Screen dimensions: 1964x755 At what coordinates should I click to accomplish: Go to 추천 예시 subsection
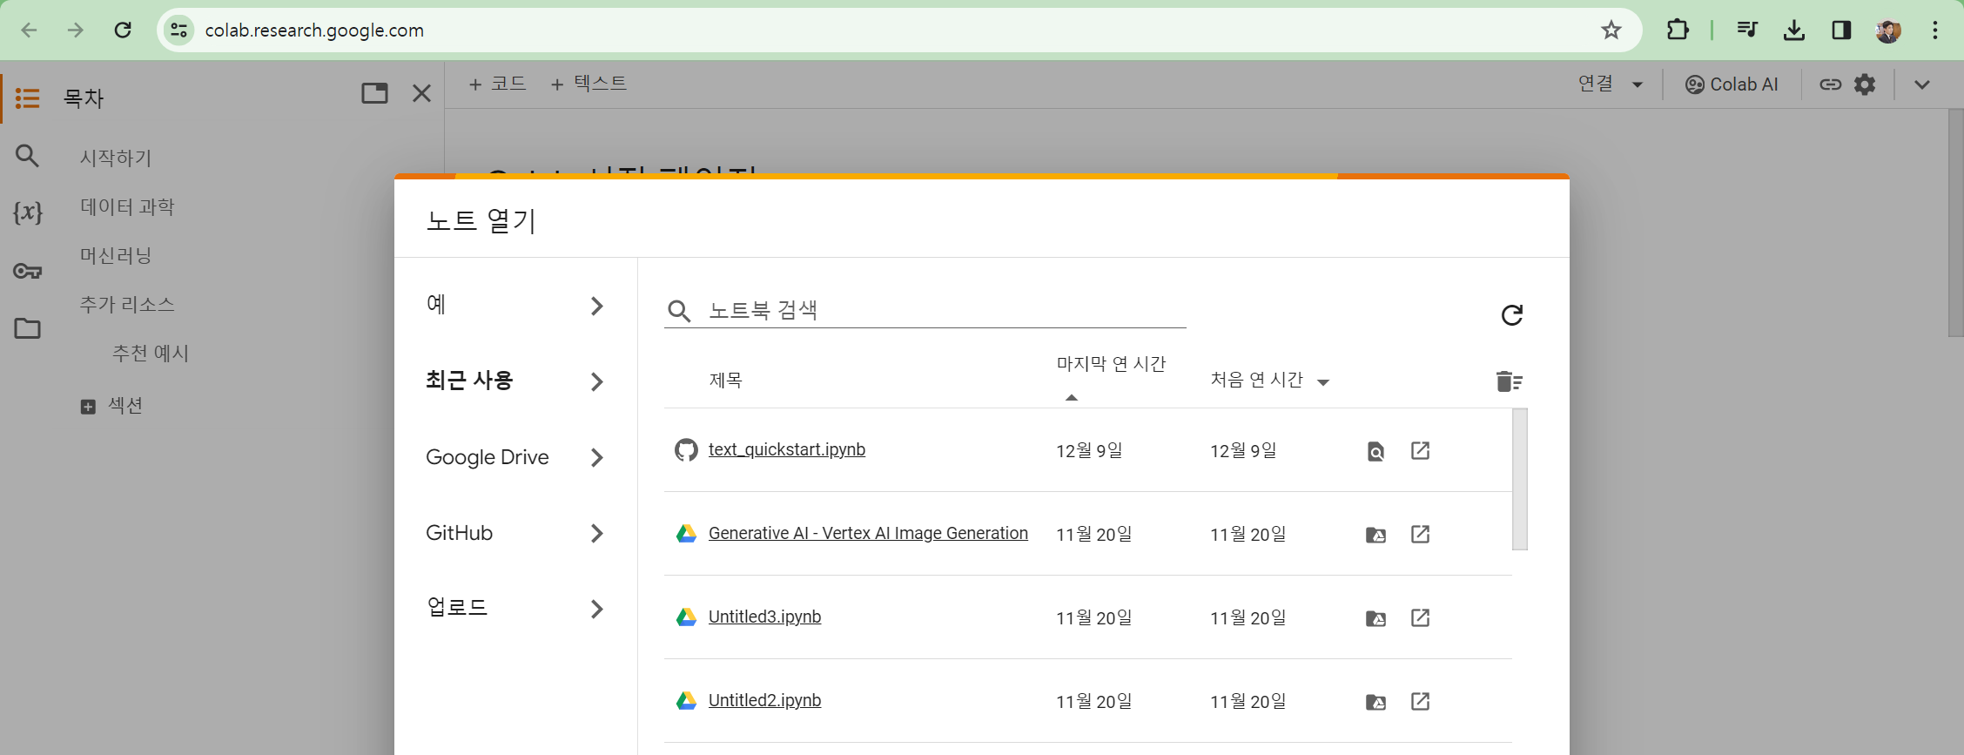[x=151, y=353]
